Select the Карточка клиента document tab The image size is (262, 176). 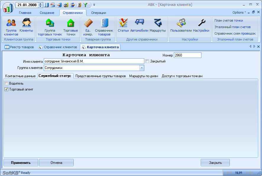(x=101, y=47)
